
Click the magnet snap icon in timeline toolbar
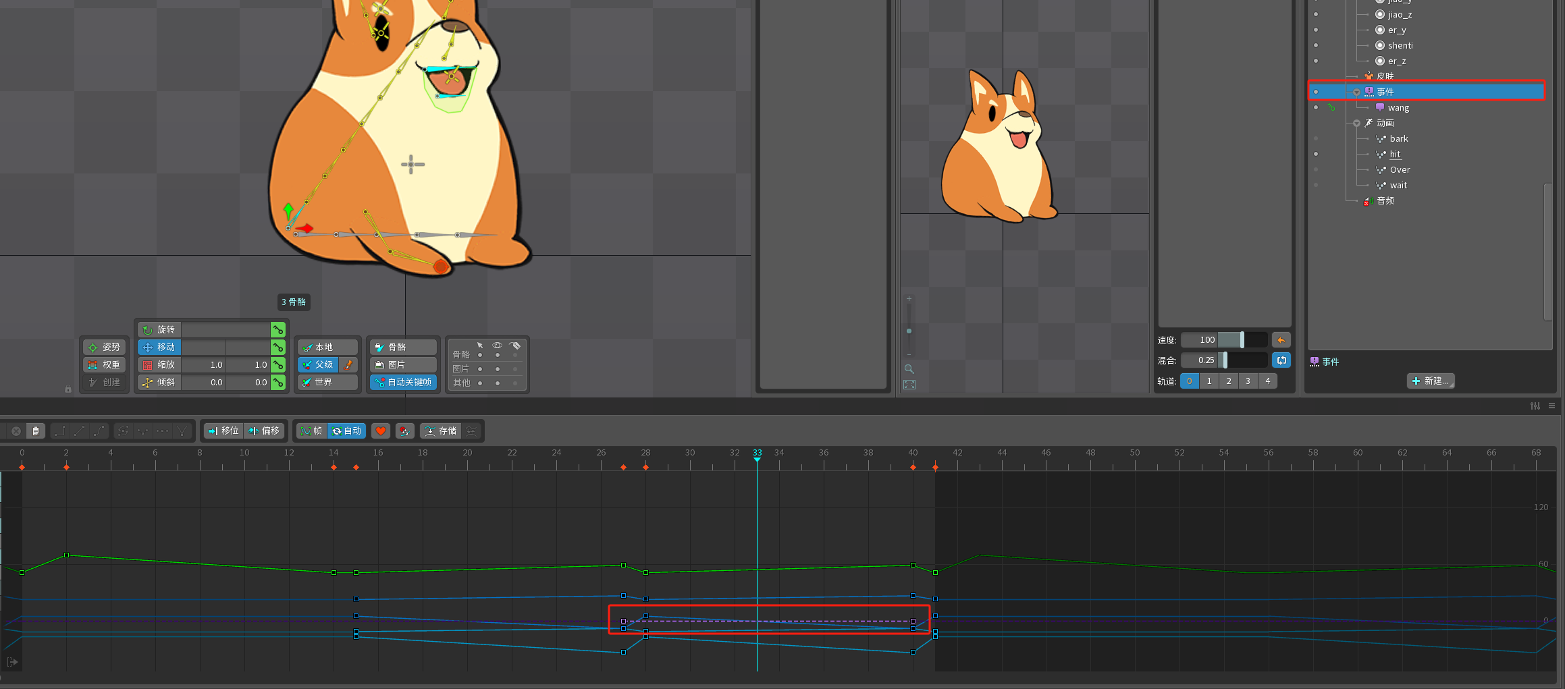click(404, 431)
